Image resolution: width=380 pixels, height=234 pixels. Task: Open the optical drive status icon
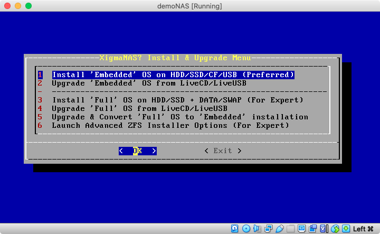pyautogui.click(x=246, y=228)
